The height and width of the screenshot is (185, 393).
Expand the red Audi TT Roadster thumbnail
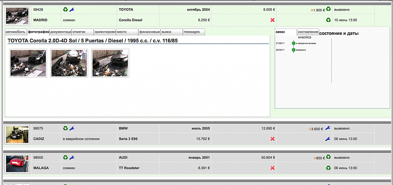click(x=17, y=164)
